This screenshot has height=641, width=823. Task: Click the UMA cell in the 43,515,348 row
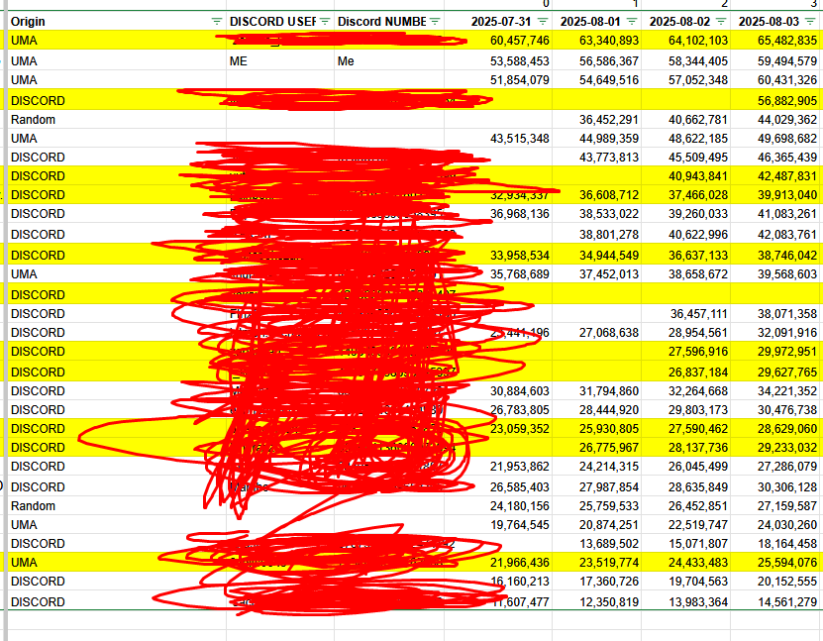pyautogui.click(x=117, y=139)
